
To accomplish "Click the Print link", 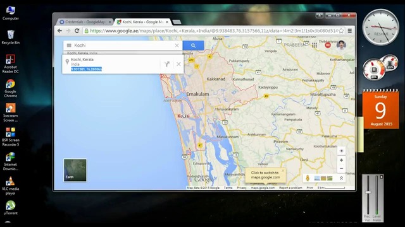I will coord(309,188).
